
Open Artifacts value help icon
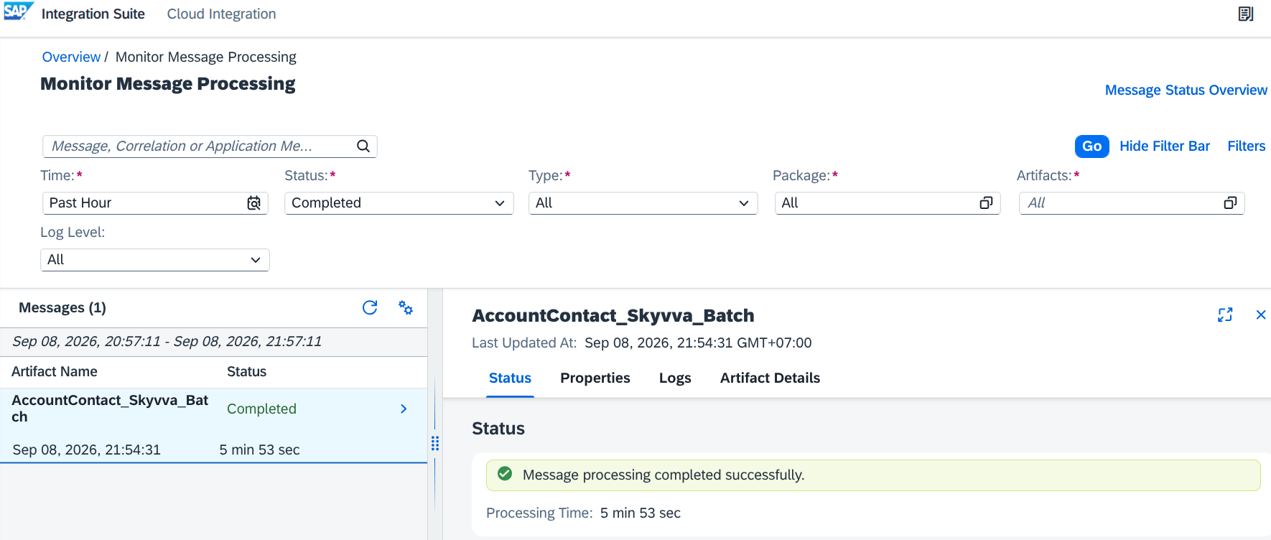pos(1230,203)
